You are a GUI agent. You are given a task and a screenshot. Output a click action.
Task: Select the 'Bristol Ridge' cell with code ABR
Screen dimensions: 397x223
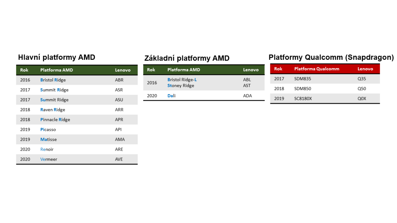pos(53,80)
